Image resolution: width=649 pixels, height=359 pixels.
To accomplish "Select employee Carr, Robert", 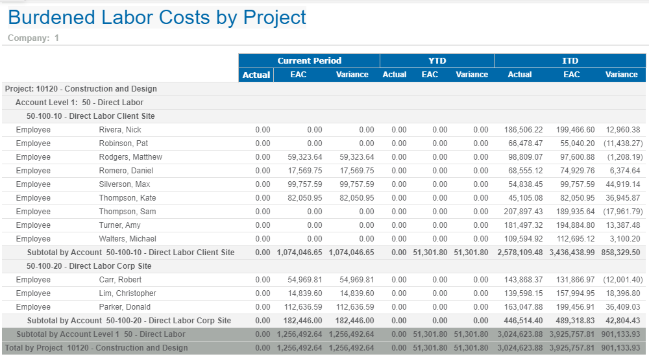I will pyautogui.click(x=120, y=280).
